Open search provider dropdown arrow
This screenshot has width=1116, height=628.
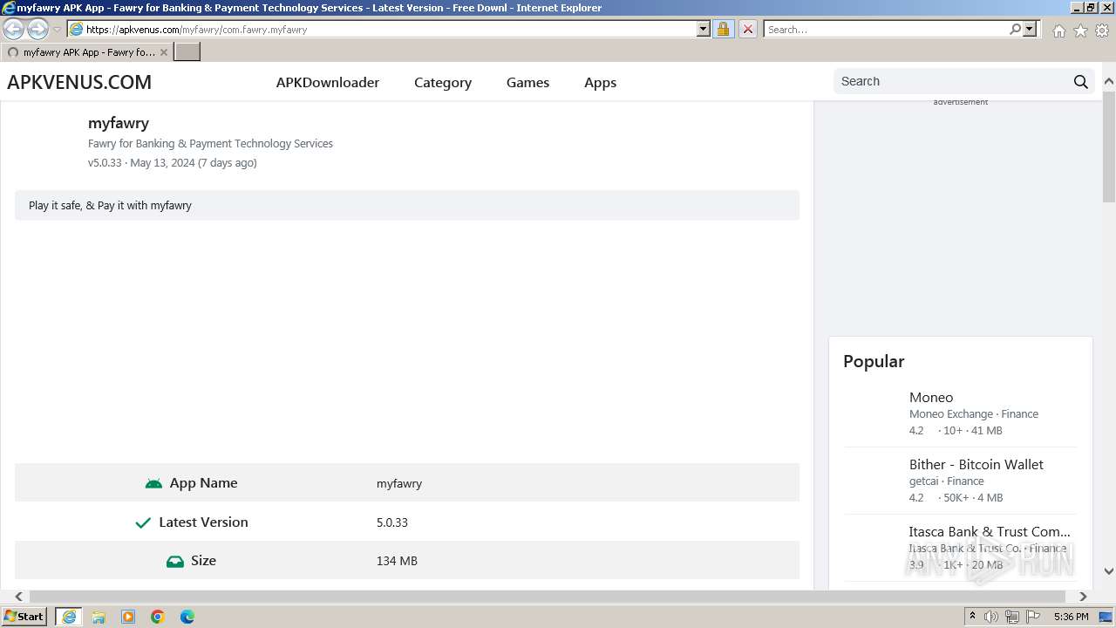pyautogui.click(x=1030, y=29)
